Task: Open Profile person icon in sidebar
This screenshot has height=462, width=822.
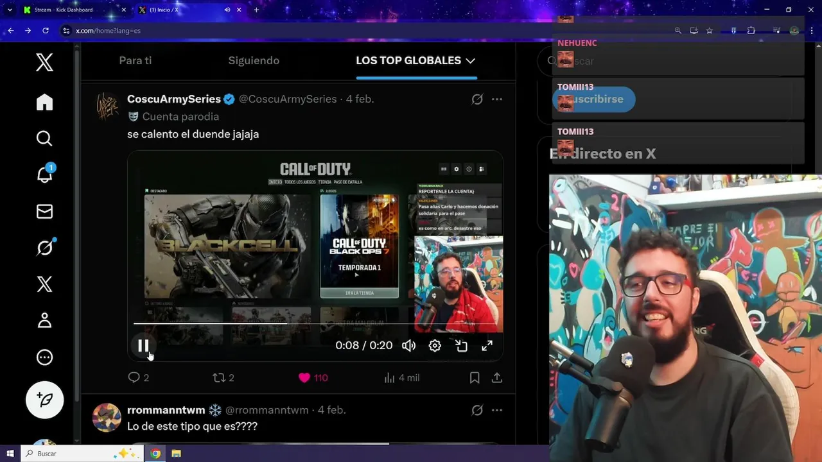Action: click(x=44, y=320)
